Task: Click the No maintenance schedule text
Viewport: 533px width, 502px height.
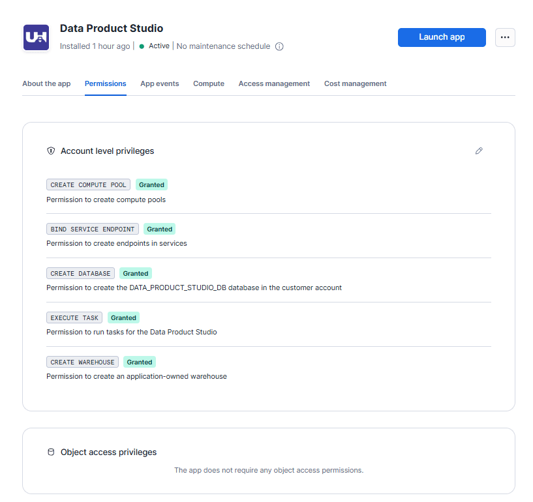Action: coord(223,46)
